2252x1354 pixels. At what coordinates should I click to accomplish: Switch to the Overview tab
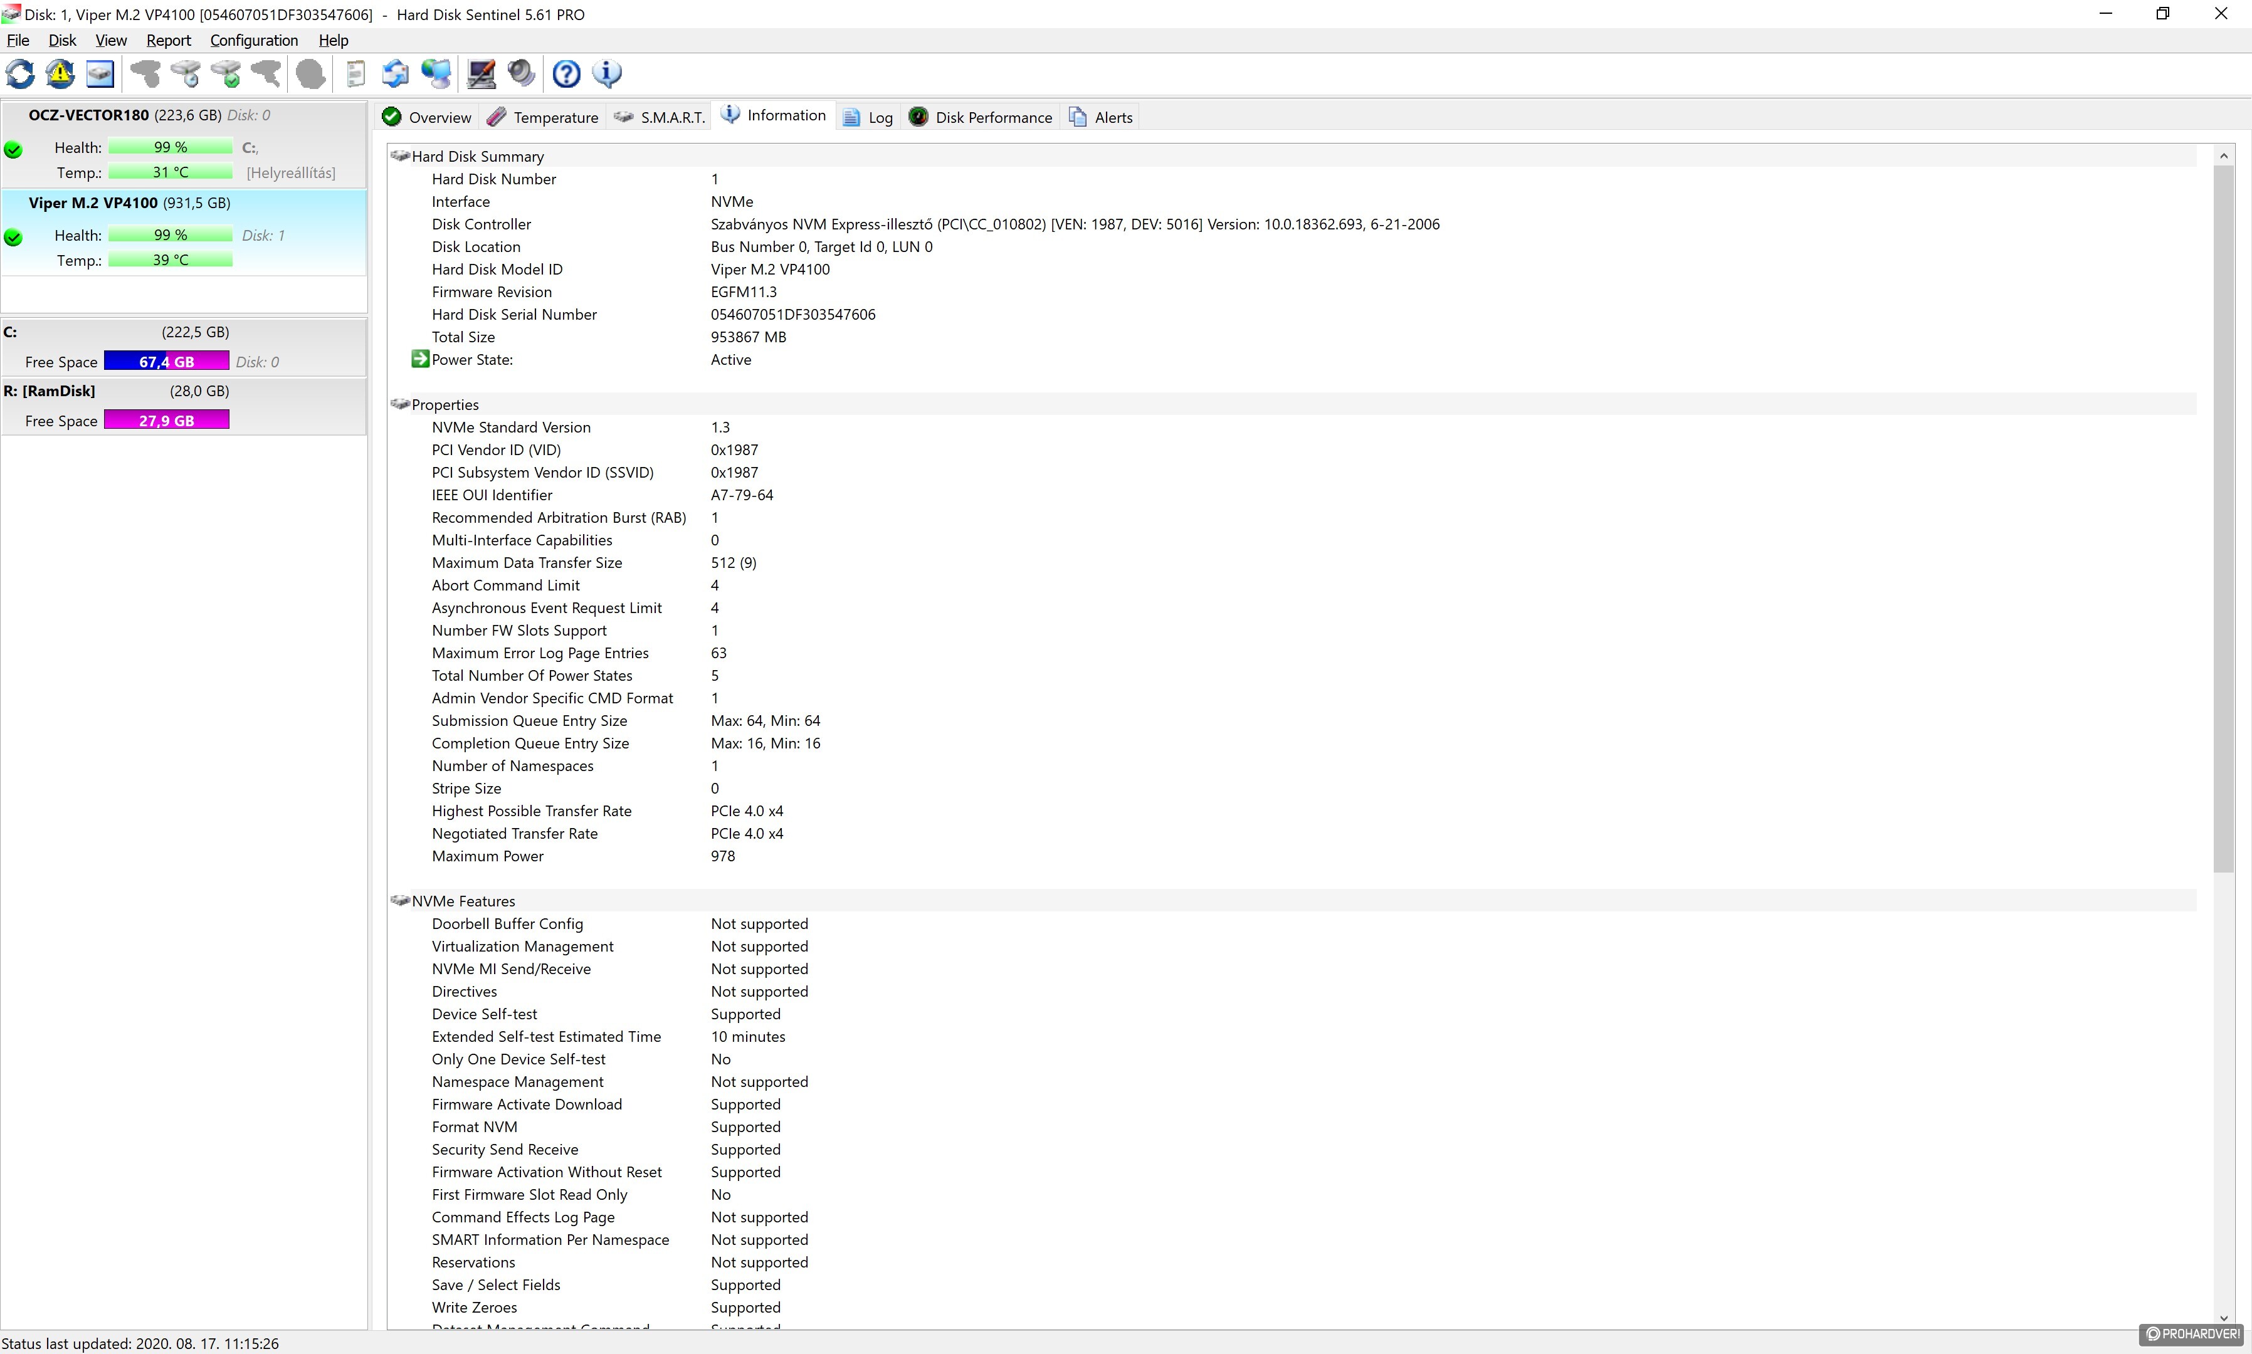[426, 117]
